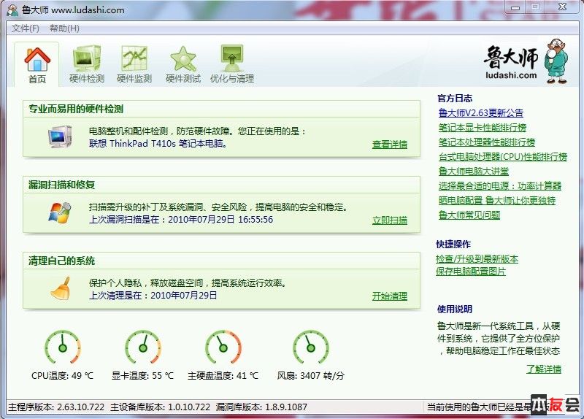Click the CPU温度: 49 ℃ reading
This screenshot has height=419, width=584.
[x=63, y=375]
